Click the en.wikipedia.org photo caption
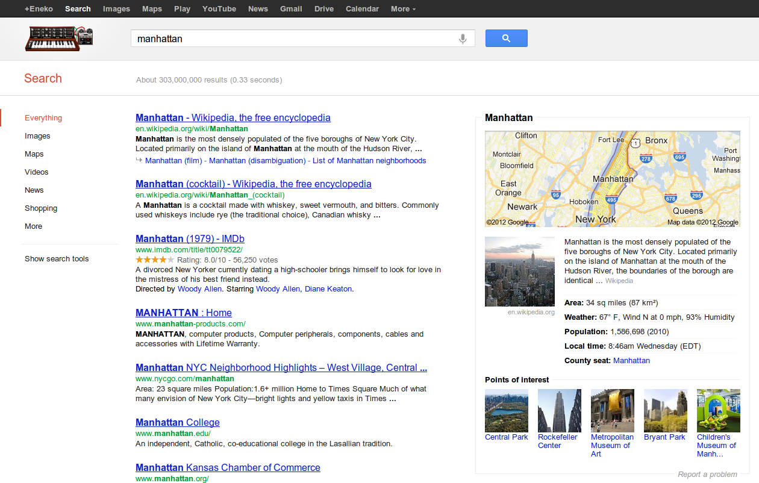759x483 pixels. (x=531, y=312)
